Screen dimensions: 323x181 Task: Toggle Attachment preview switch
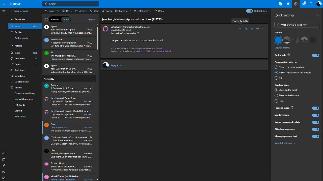pyautogui.click(x=316, y=129)
